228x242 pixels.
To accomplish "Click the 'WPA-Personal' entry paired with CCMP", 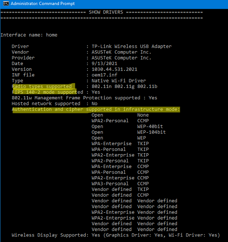I will (x=109, y=172).
